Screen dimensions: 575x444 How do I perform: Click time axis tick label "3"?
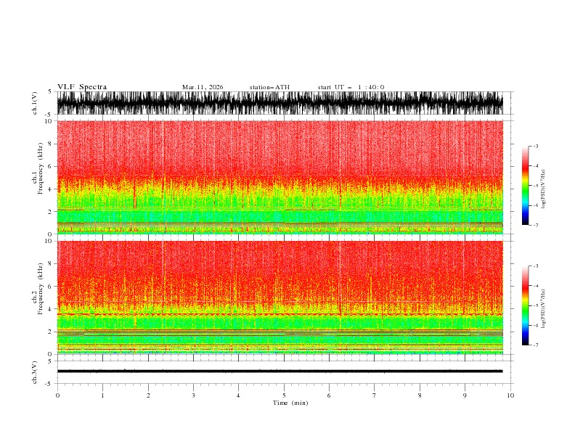point(193,395)
